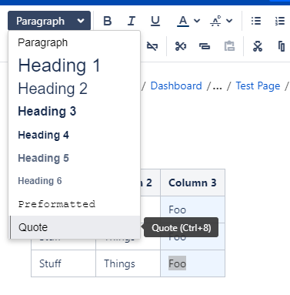
Task: Click the copy row icon
Action: [x=205, y=46]
